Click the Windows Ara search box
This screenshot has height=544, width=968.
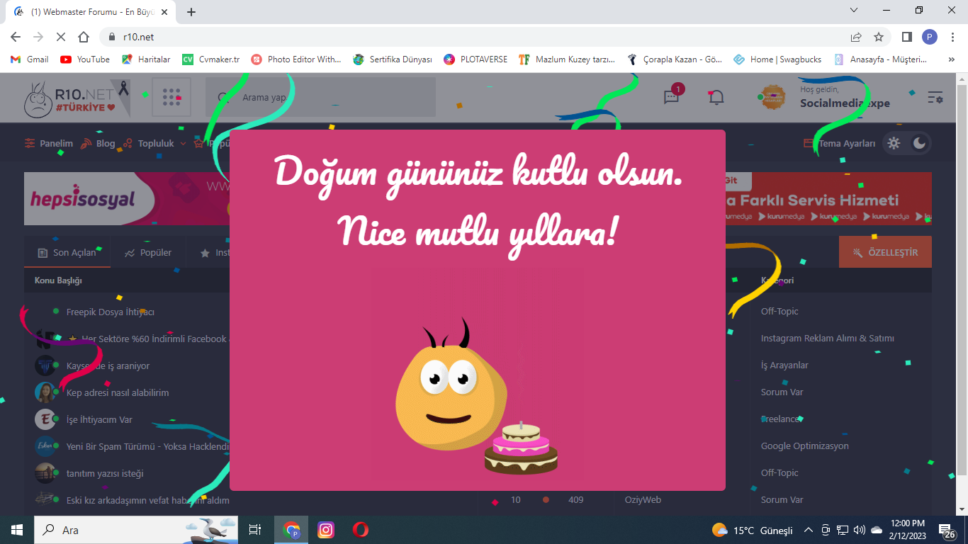pos(135,530)
